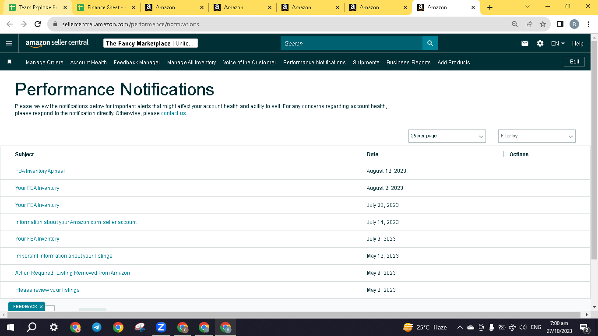Viewport: 598px width, 336px height.
Task: Click the volume speaker icon in the tray
Action: (523, 327)
